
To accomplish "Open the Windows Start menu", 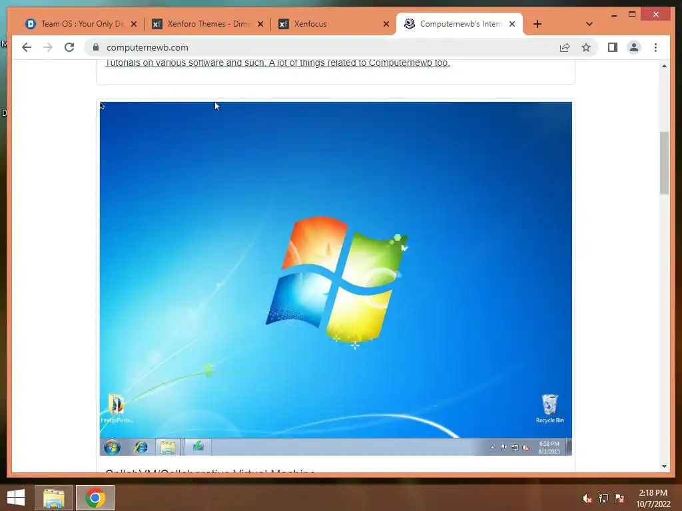I will pos(16,498).
